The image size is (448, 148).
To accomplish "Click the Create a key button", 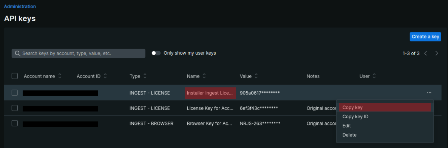I will pos(425,37).
